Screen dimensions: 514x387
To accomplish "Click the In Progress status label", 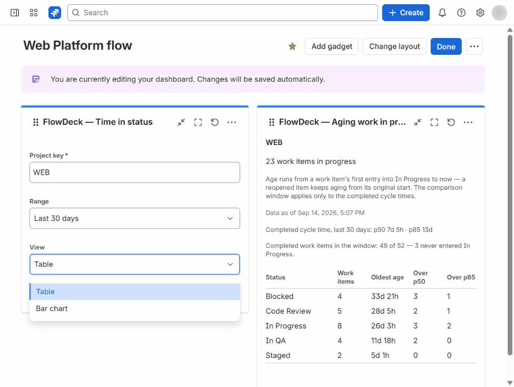I will click(286, 326).
